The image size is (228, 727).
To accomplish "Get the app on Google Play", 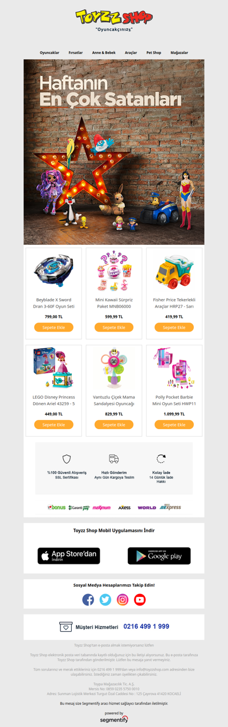I will 159,556.
